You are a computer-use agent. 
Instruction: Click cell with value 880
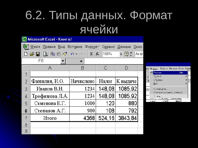127,103
